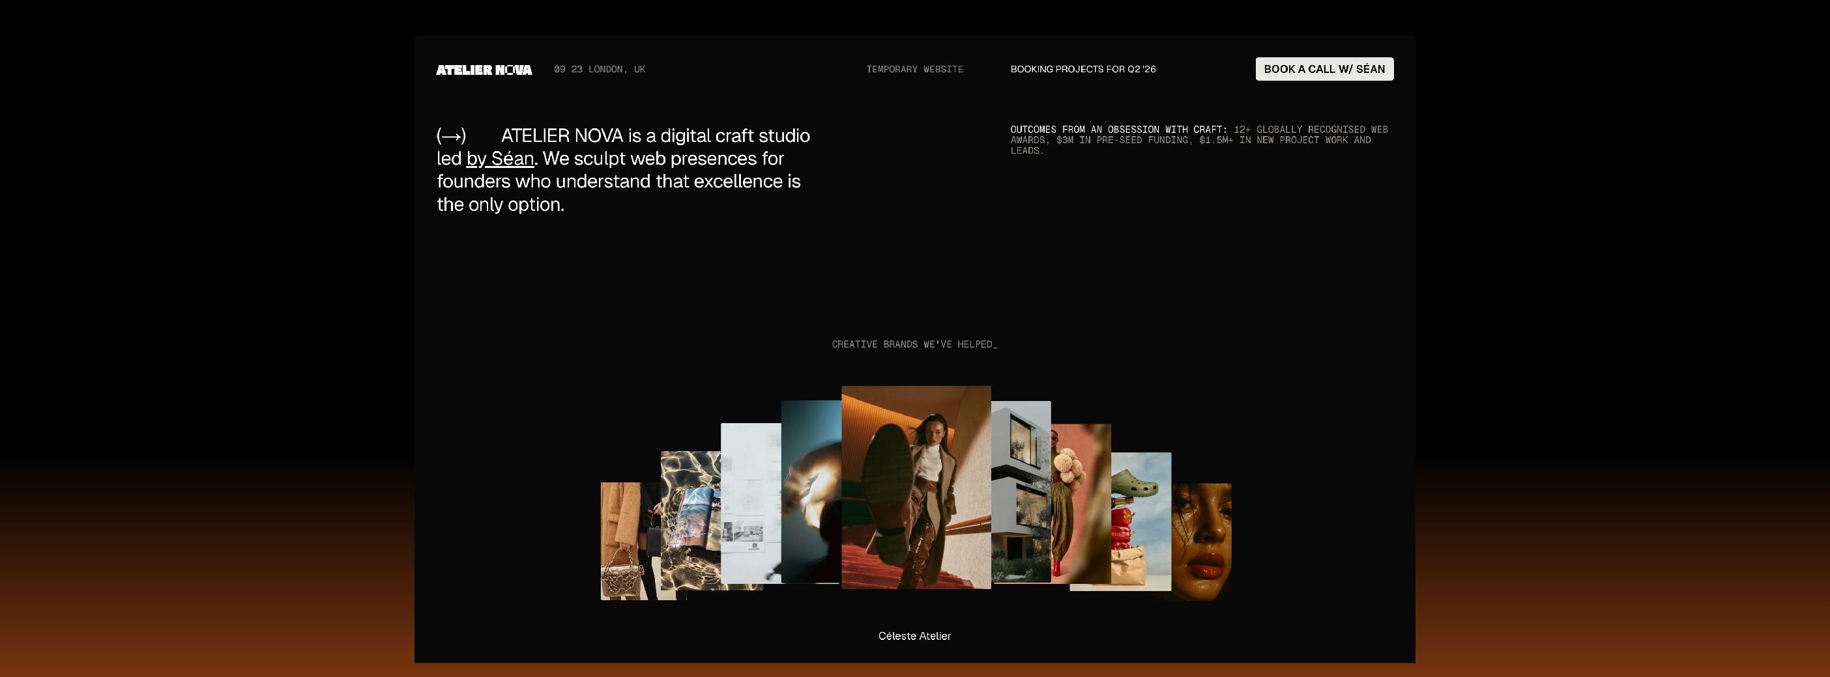Image resolution: width=1830 pixels, height=677 pixels.
Task: Select the thumbnail with the metallic handbag
Action: [630, 542]
